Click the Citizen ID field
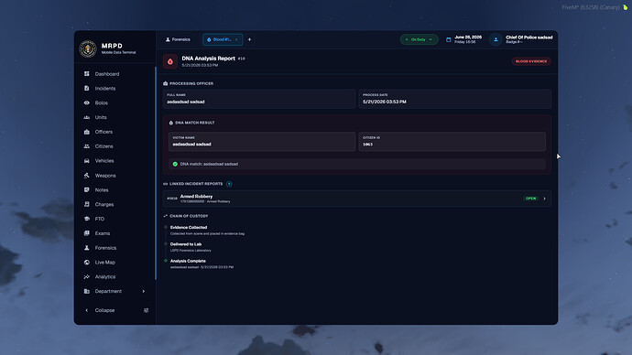The image size is (632, 355). (452, 142)
